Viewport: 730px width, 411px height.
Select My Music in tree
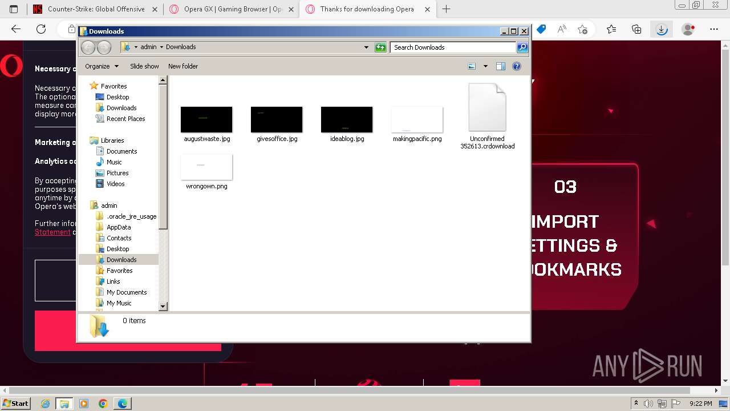pos(119,303)
